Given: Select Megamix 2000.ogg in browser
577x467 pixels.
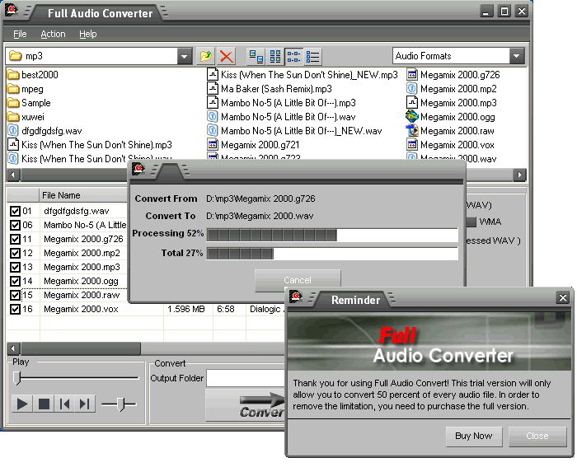Looking at the screenshot, I should (x=451, y=117).
